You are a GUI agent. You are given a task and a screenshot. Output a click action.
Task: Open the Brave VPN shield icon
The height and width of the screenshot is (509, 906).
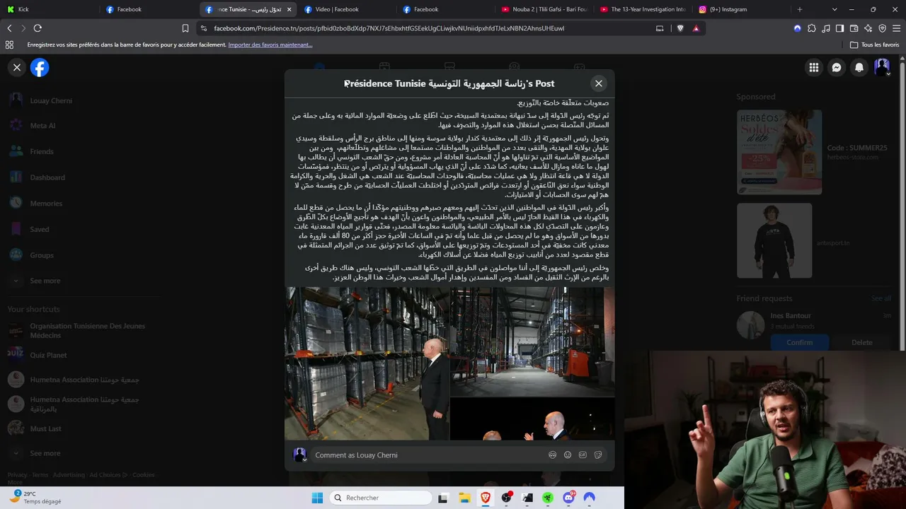tap(883, 28)
